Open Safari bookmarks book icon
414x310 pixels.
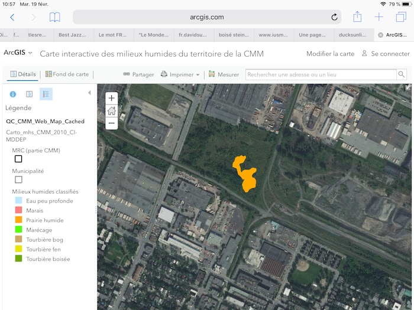click(x=54, y=17)
